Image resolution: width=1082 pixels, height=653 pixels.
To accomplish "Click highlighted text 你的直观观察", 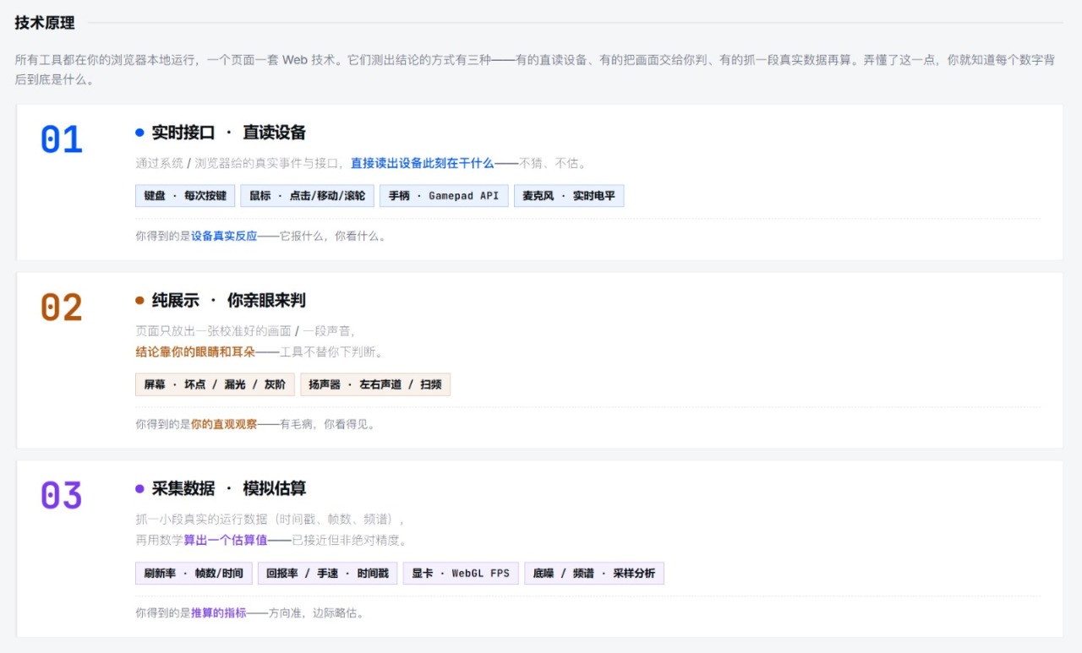I will [224, 425].
